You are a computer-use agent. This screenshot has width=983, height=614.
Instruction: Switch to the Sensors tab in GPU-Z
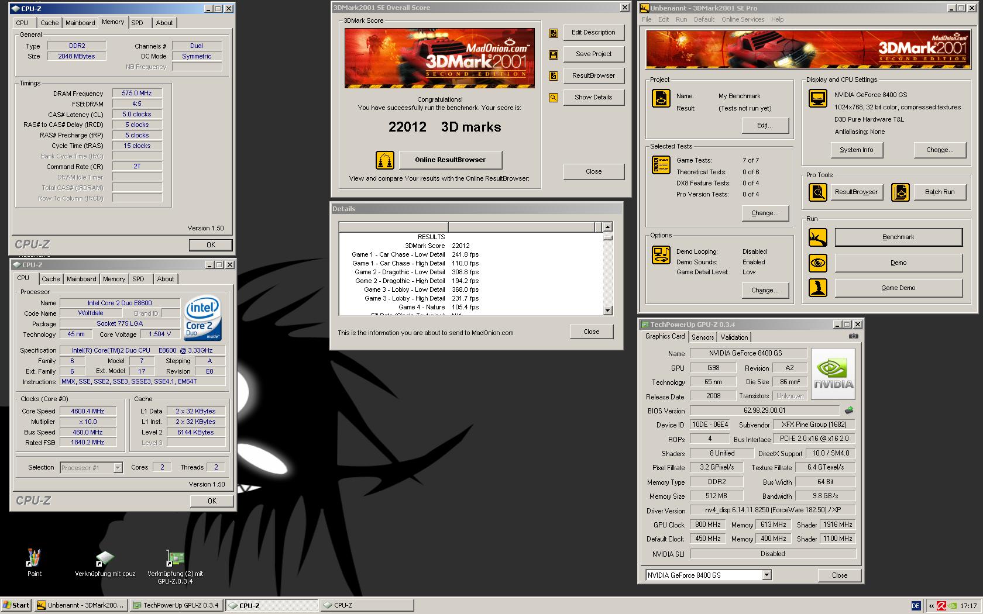tap(703, 337)
